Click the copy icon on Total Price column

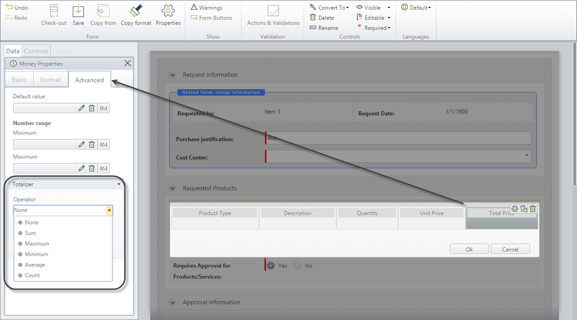(x=524, y=209)
